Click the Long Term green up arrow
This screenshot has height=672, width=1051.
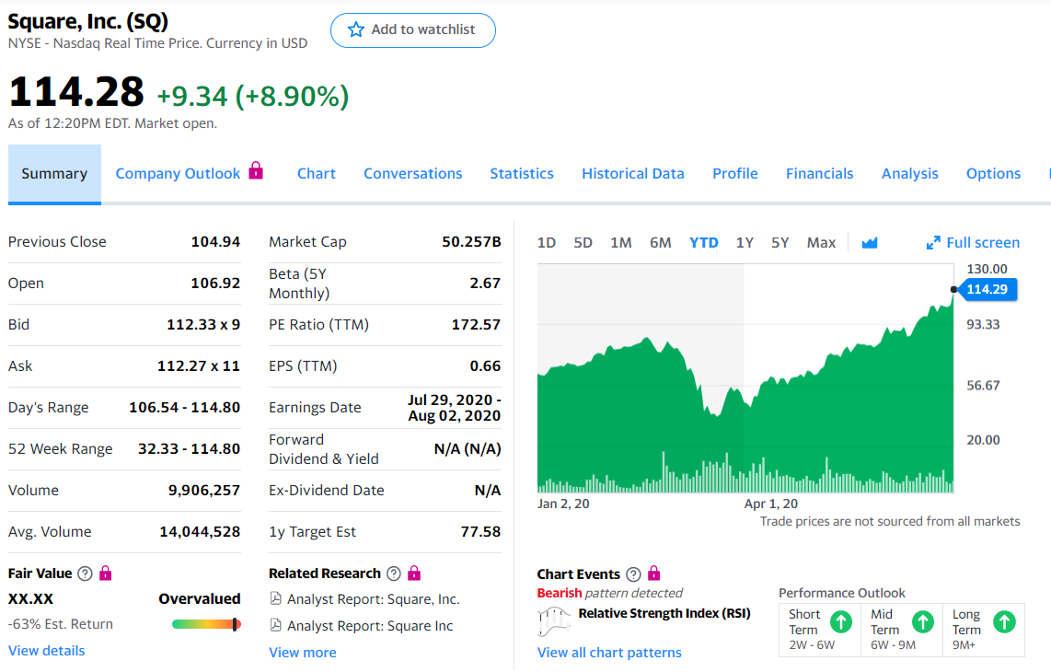click(x=1004, y=622)
